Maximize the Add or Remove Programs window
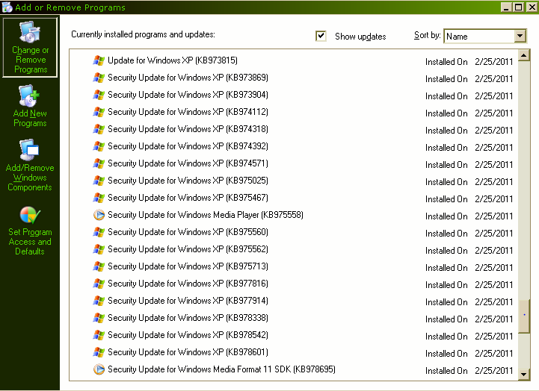Viewport: 539px width, 391px height. 518,7
